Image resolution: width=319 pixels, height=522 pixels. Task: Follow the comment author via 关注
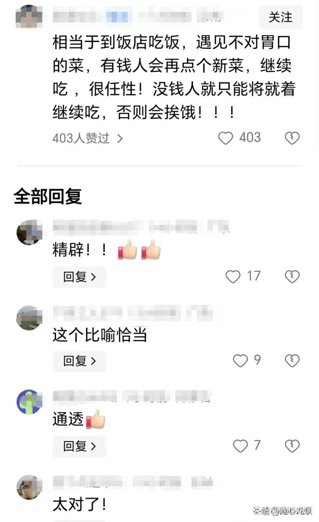tap(280, 17)
